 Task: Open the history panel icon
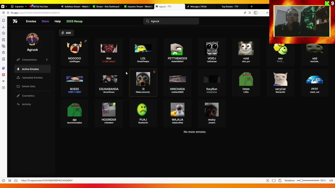tap(3, 33)
